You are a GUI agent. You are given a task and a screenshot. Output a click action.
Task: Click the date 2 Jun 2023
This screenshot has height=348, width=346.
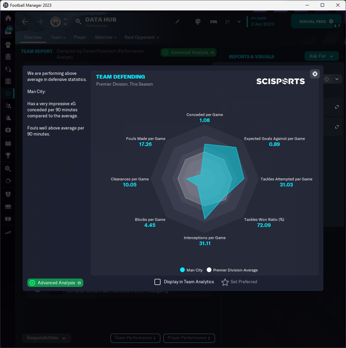[x=263, y=24]
